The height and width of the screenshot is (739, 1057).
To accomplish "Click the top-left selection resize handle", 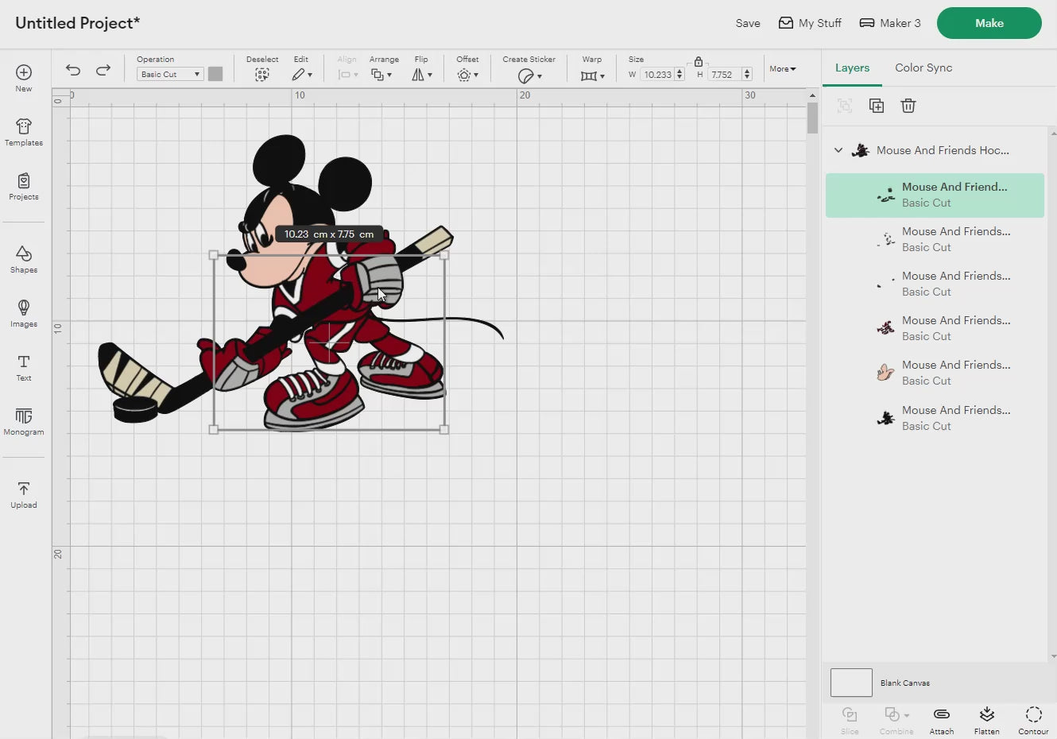I will click(x=213, y=255).
